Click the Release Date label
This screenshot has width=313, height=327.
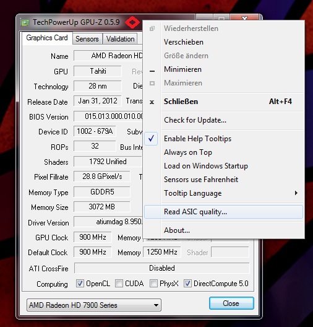pos(48,102)
